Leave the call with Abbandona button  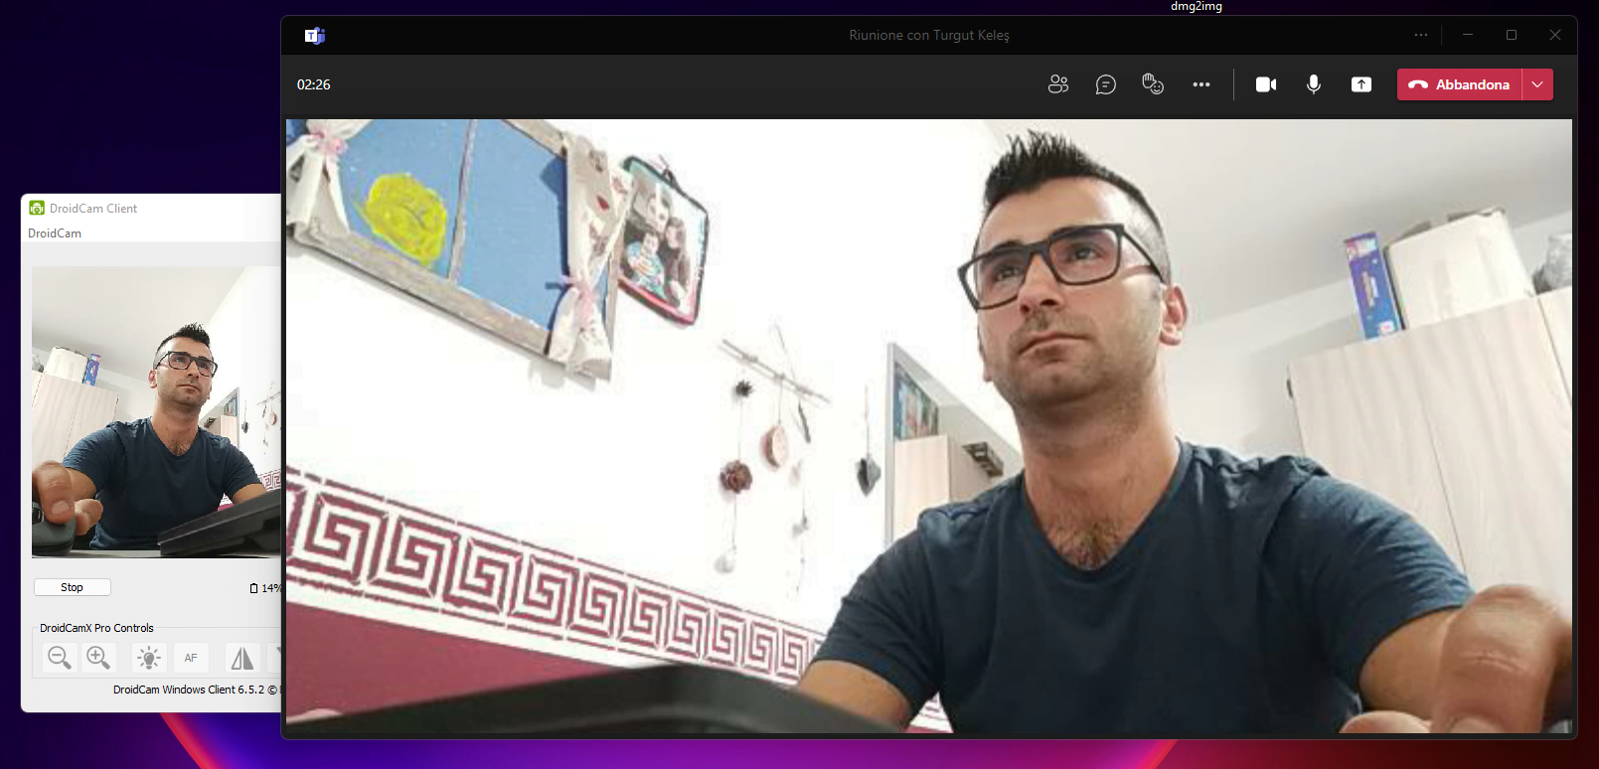(1459, 84)
